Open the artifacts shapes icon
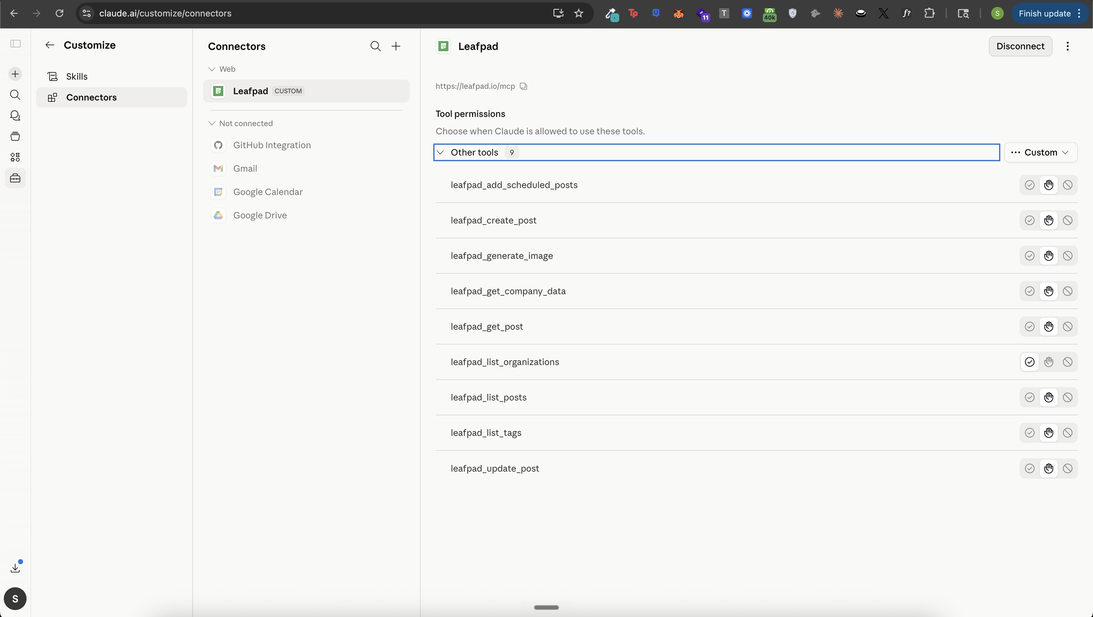The image size is (1093, 617). tap(15, 157)
